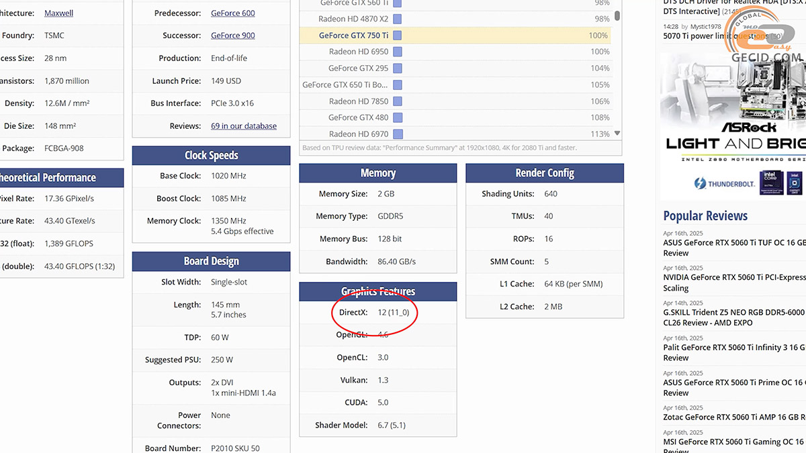Click the Boost Clock value 1085 MHz
Viewport: 806px width, 453px height.
point(228,199)
